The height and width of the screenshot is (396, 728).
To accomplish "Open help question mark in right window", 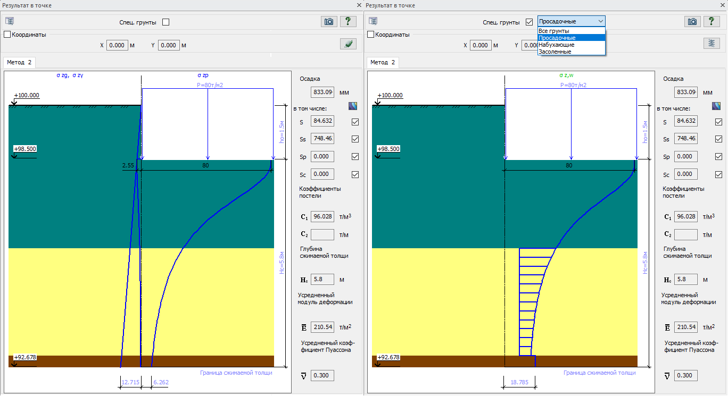I will (712, 21).
